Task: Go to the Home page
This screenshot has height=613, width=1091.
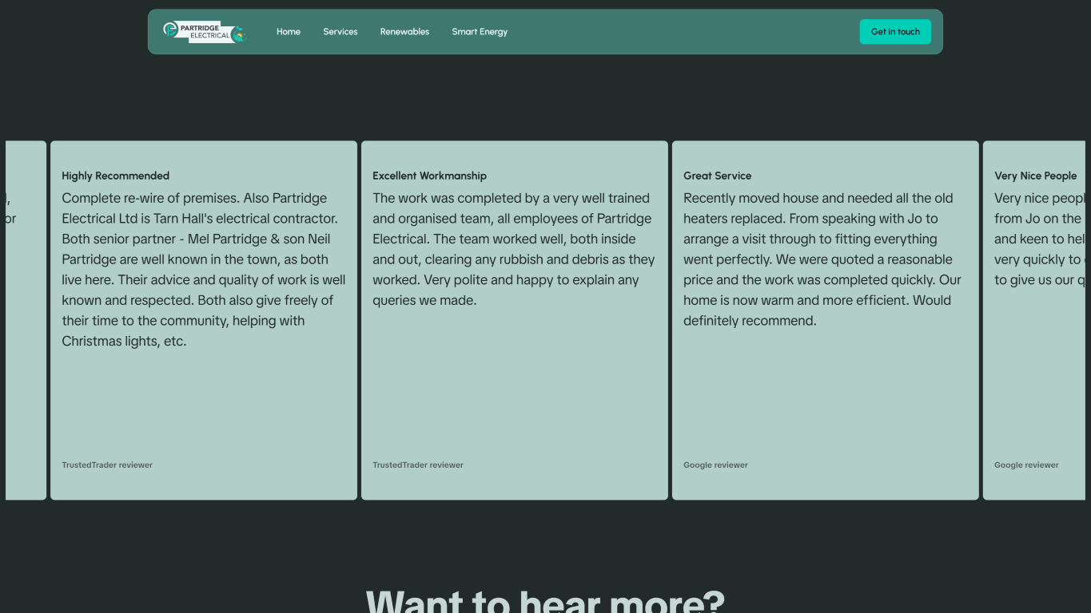Action: tap(289, 32)
